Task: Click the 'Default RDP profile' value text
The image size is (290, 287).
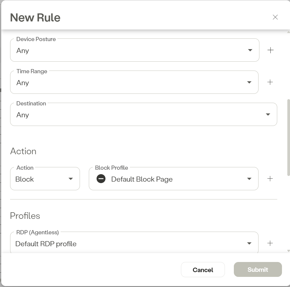Action: pos(46,244)
